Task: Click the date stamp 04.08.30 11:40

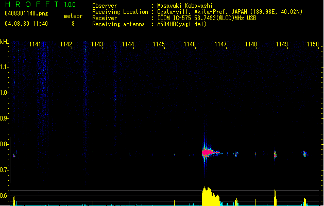Action: pos(26,24)
